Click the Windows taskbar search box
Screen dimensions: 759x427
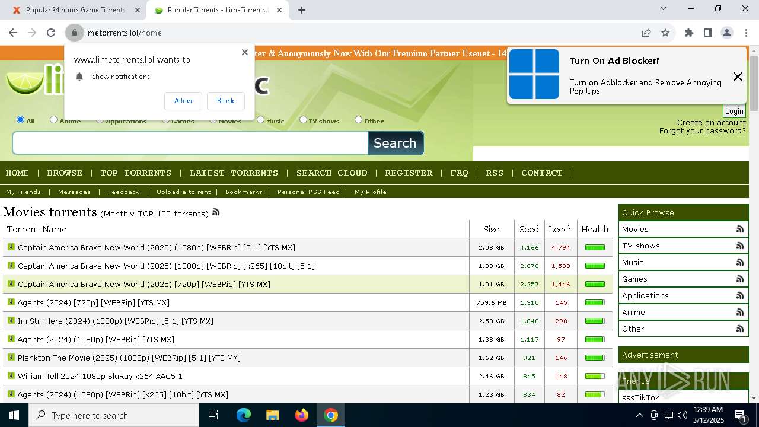114,415
